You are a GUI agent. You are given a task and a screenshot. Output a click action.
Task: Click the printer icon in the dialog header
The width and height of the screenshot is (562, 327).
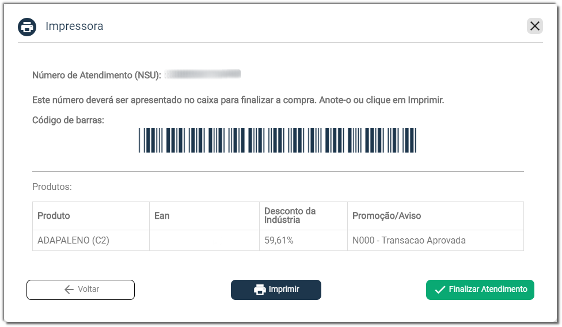(x=27, y=26)
